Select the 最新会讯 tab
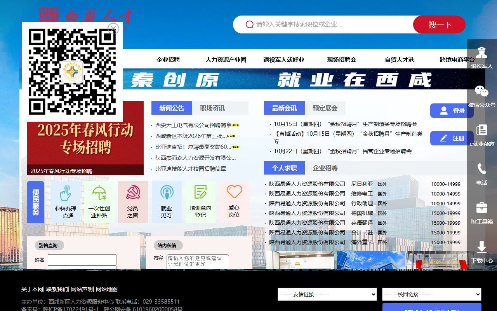This screenshot has height=311, width=497. (284, 108)
